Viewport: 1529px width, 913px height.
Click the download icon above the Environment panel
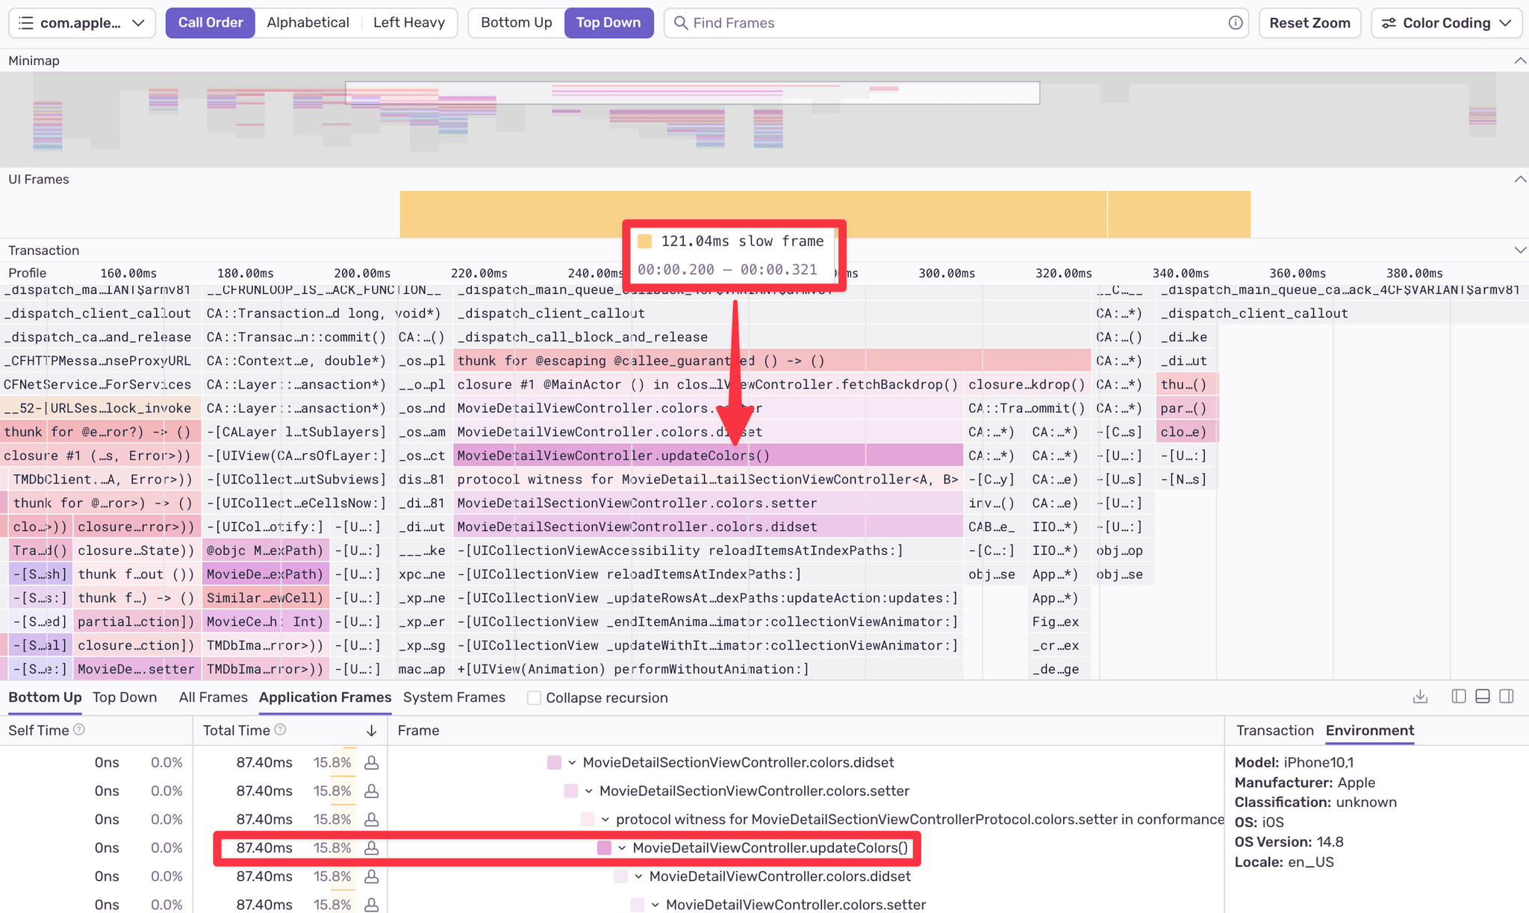click(x=1420, y=696)
